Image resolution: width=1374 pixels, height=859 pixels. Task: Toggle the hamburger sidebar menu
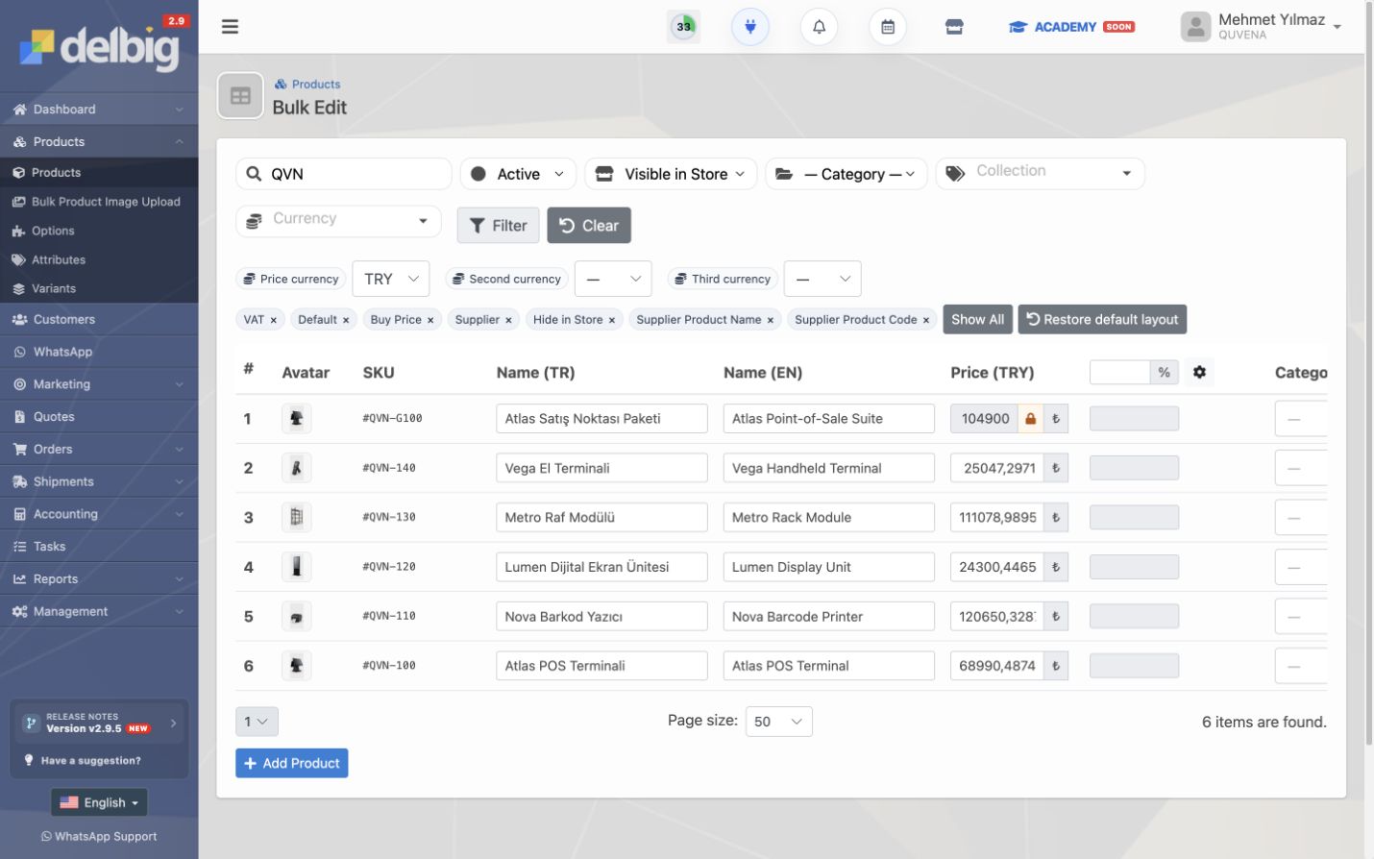[230, 26]
